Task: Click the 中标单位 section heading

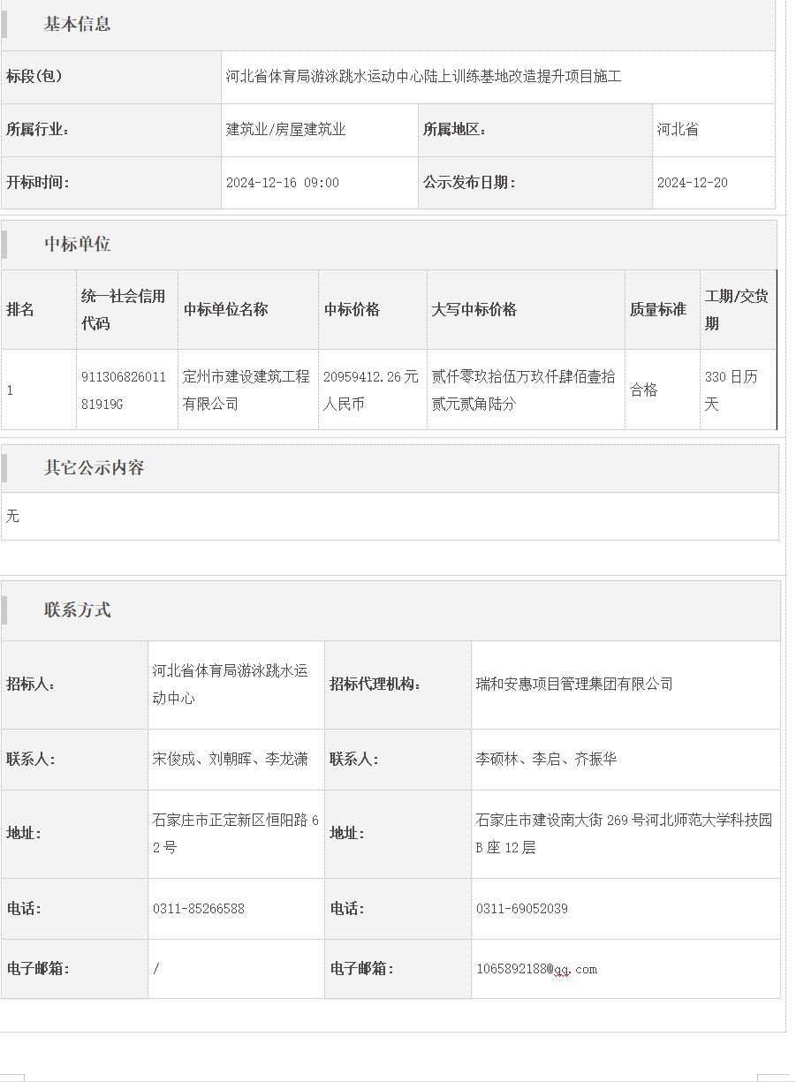Action: click(78, 245)
